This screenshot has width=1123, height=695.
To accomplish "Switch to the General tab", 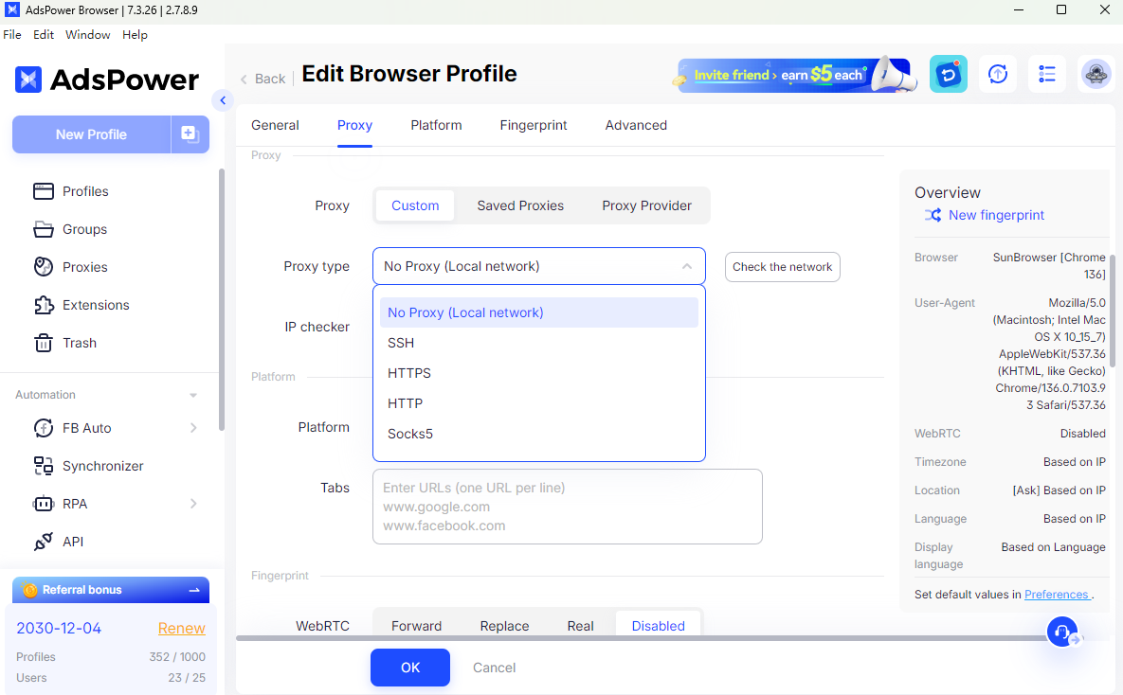I will pyautogui.click(x=275, y=125).
